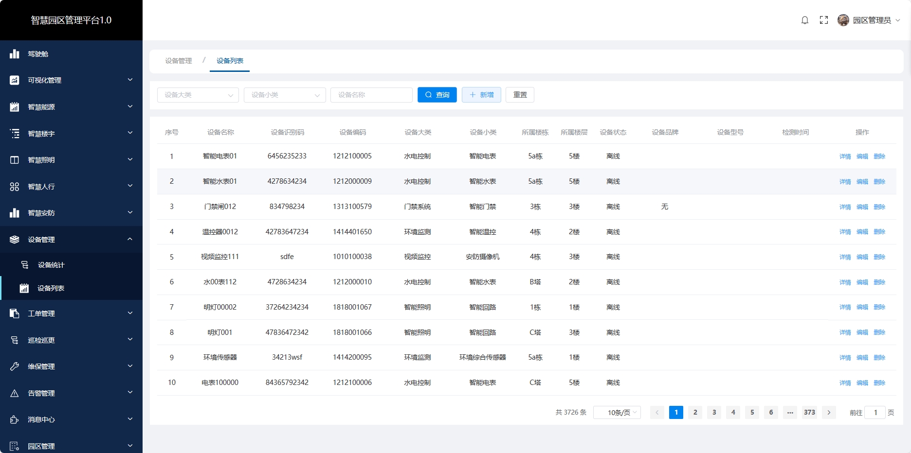Viewport: 911px width, 453px height.
Task: Click 共 3726 条 total count
Action: click(571, 412)
